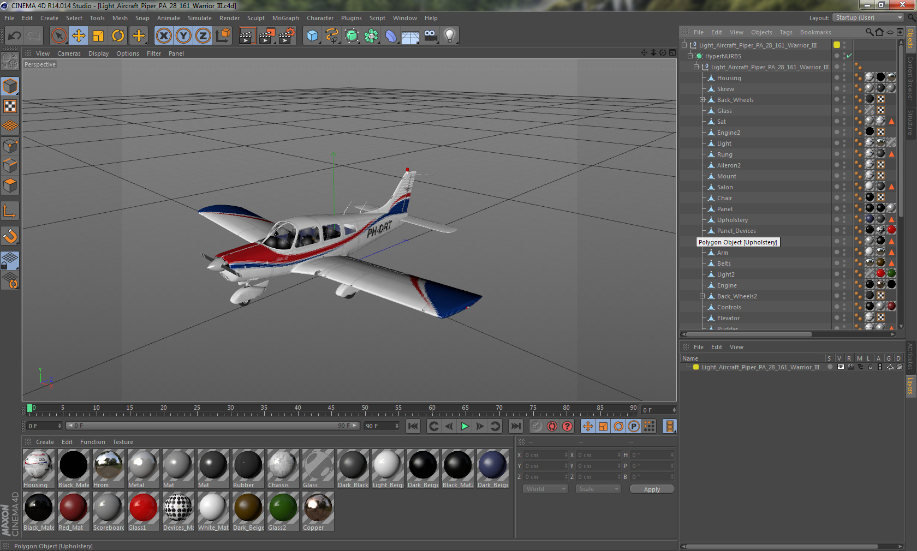
Task: Open the array modeling objects icon
Action: tap(371, 36)
